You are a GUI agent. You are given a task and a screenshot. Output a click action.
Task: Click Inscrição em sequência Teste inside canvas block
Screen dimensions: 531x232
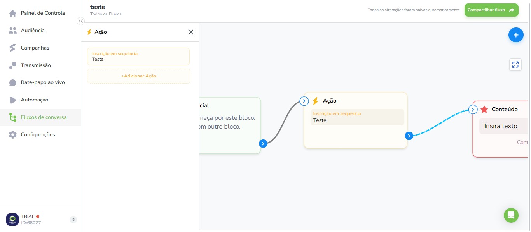pos(357,117)
